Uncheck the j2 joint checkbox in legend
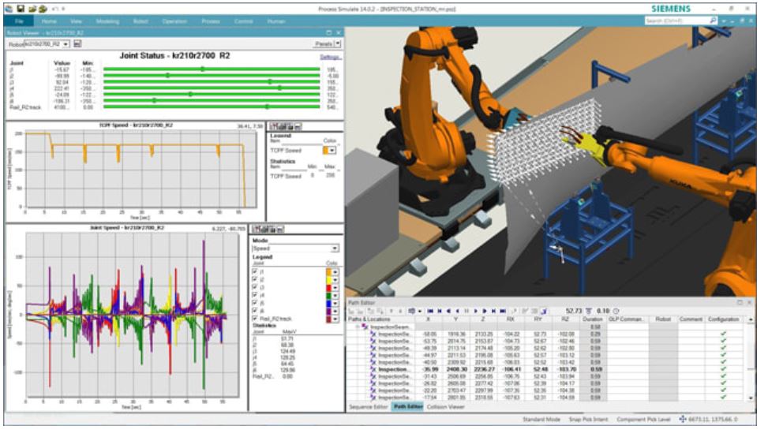 [255, 279]
